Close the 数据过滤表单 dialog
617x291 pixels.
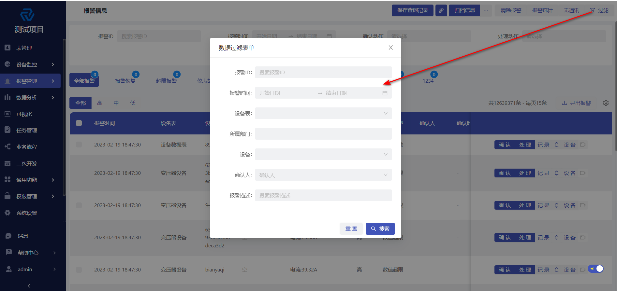pos(390,48)
